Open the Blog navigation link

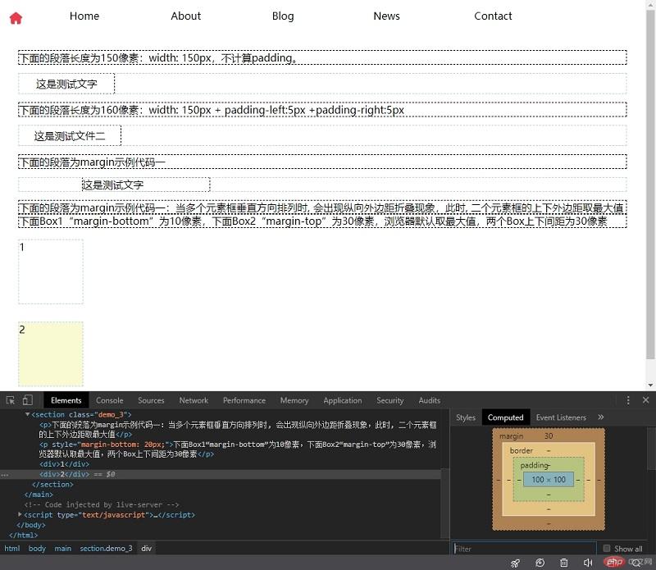(x=283, y=16)
